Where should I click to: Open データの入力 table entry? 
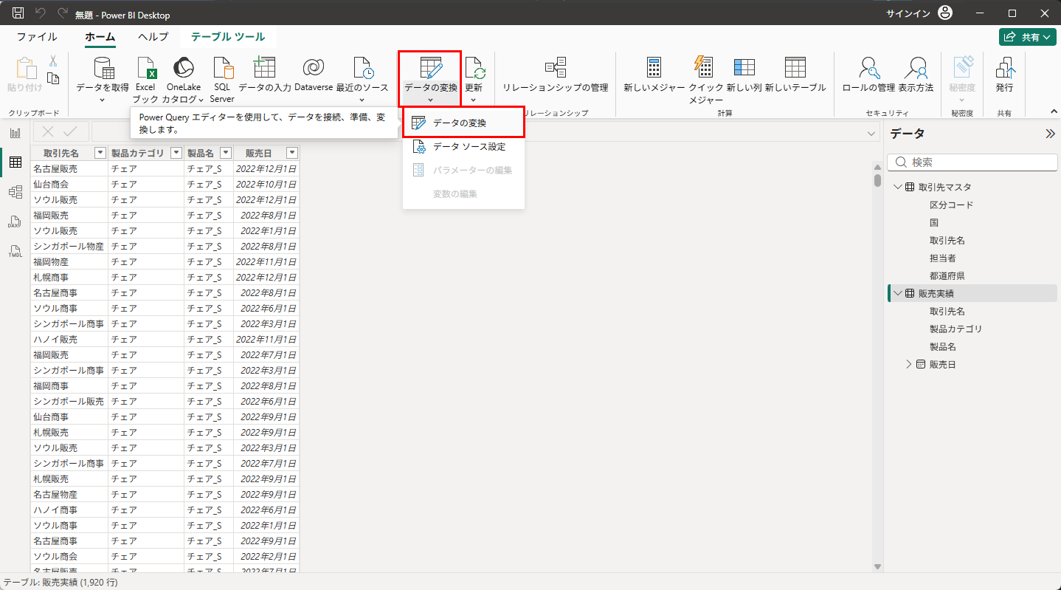point(265,74)
